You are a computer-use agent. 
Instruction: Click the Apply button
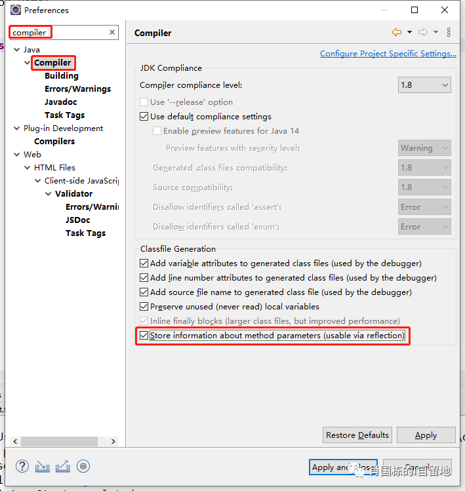tap(426, 435)
